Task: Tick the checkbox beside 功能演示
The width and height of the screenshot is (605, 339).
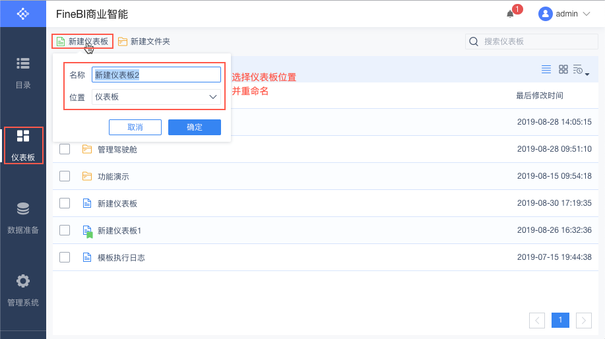Action: pos(65,176)
